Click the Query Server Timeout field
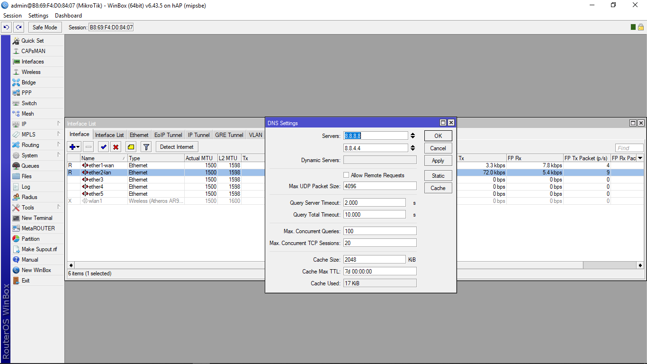Image resolution: width=647 pixels, height=364 pixels. (x=375, y=203)
